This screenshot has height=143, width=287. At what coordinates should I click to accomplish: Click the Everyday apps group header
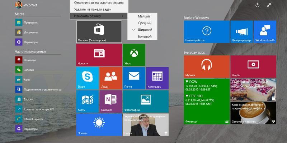click(194, 53)
